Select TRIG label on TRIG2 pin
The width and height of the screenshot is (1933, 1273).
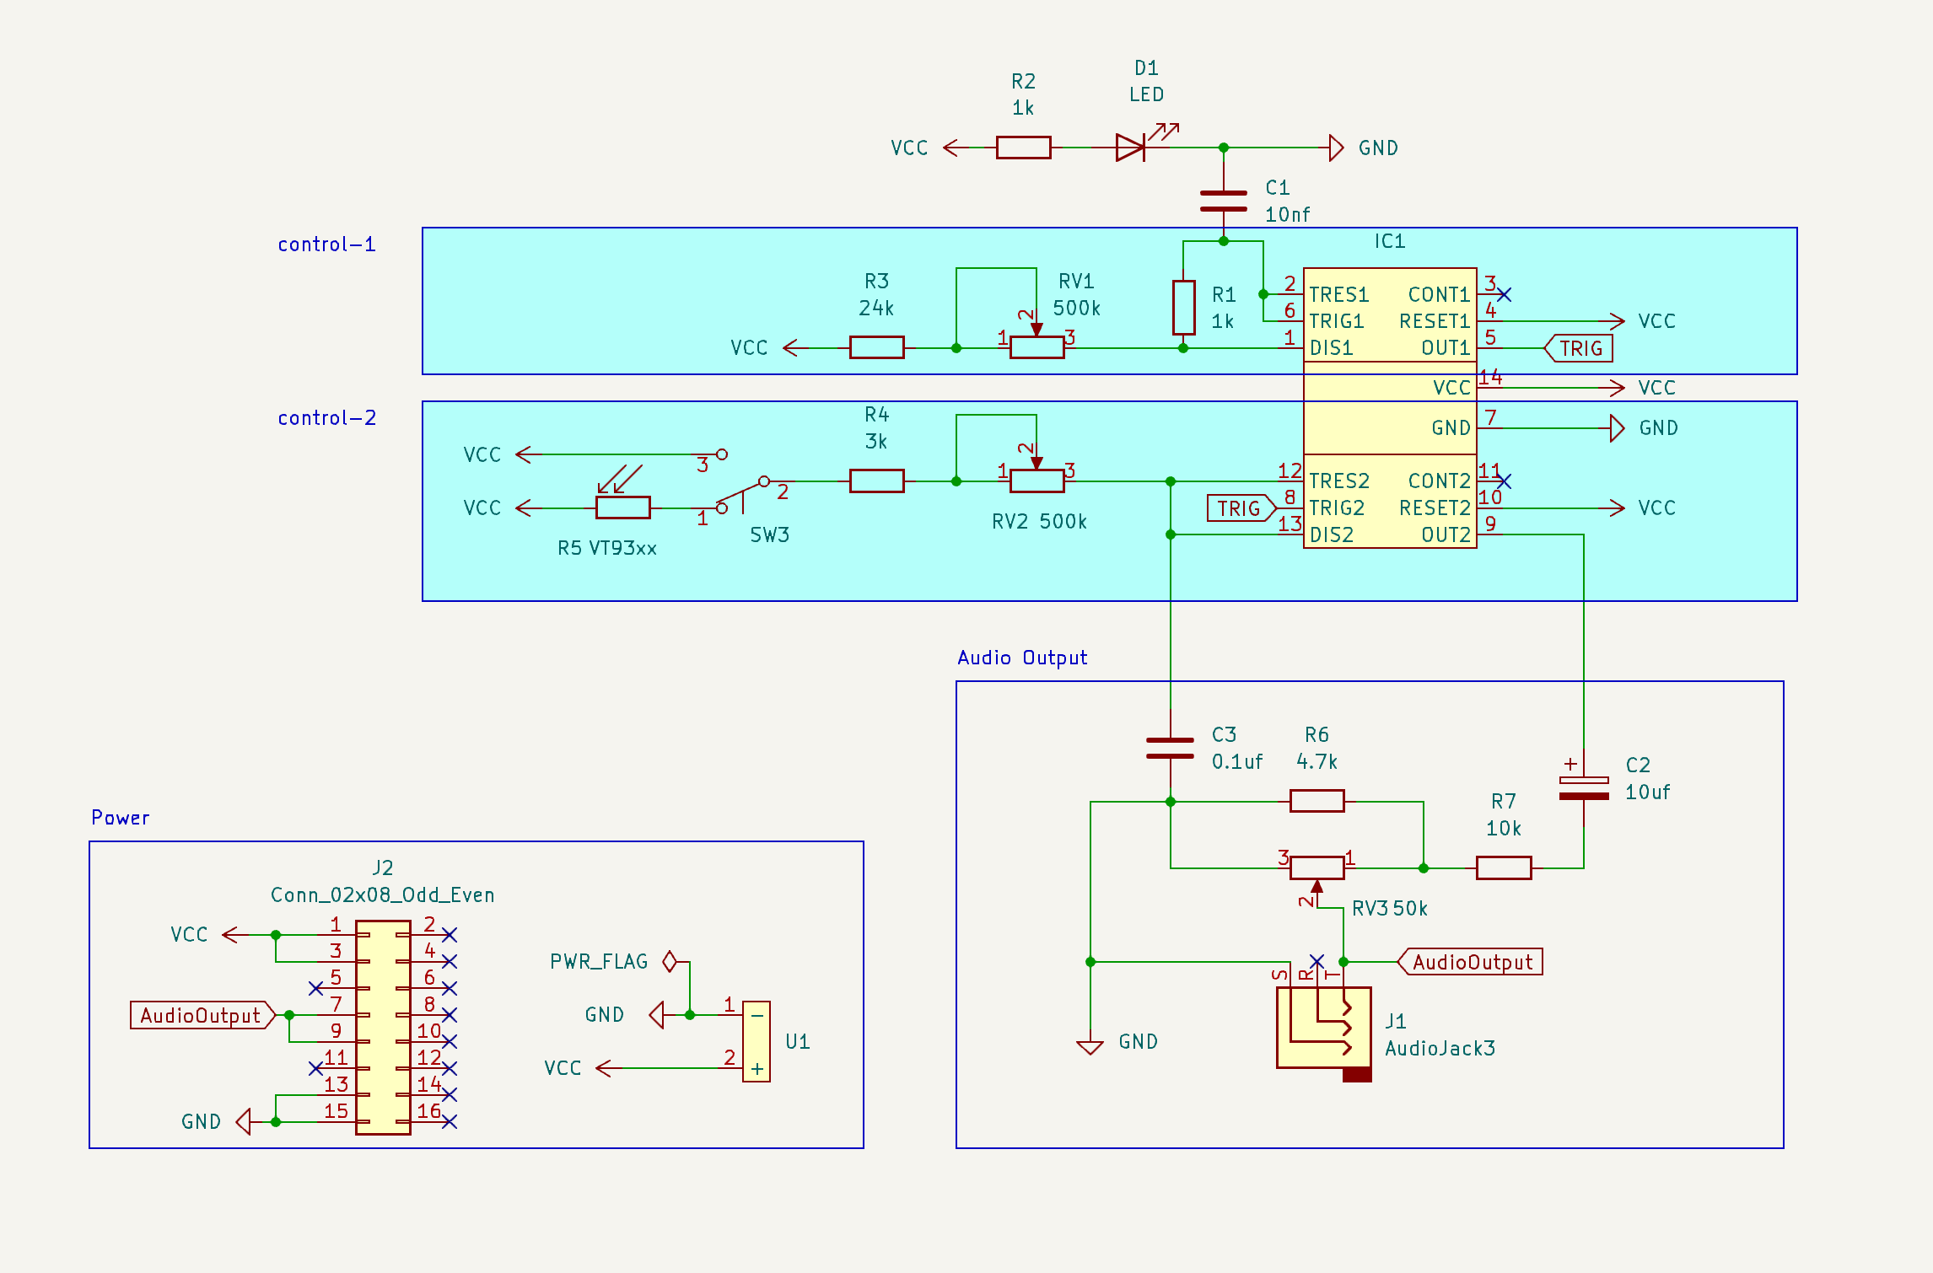[1241, 508]
